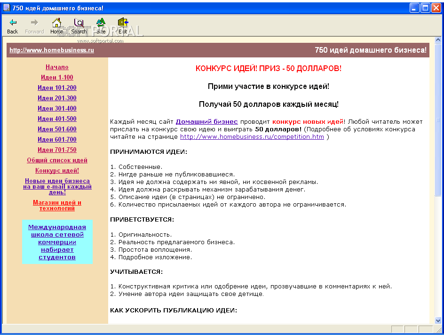Click the window title bar document icon
The width and height of the screenshot is (444, 335).
click(6, 8)
